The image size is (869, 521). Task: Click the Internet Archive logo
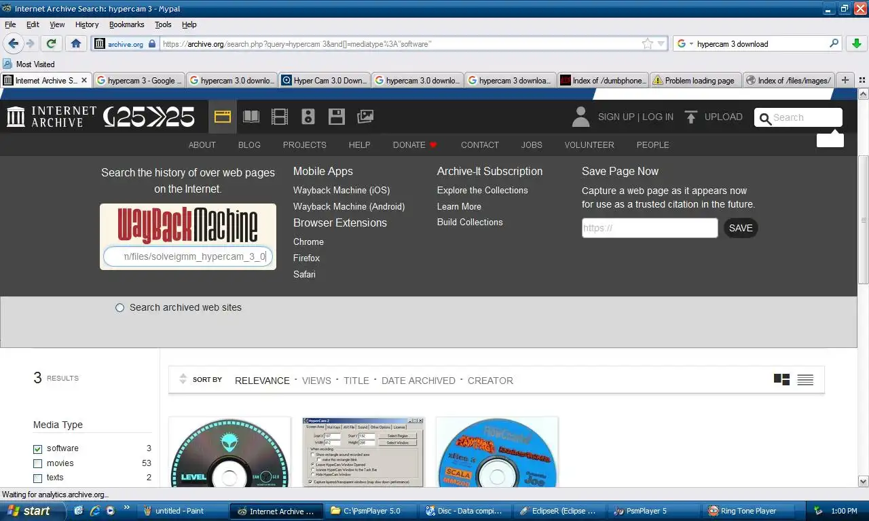pos(52,117)
